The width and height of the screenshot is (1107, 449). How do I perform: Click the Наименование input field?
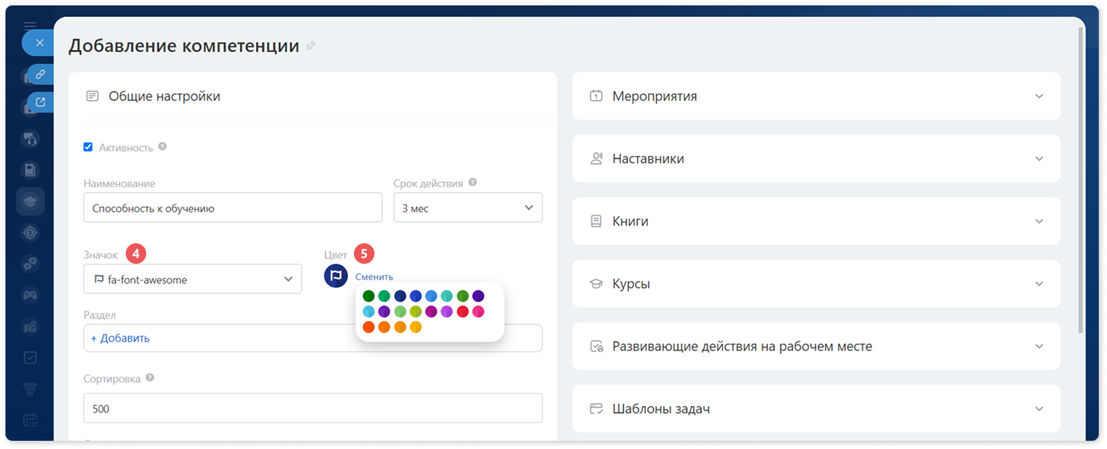[233, 208]
